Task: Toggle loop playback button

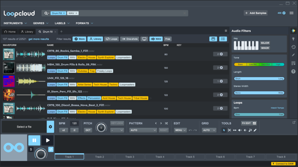Action: click(51, 150)
